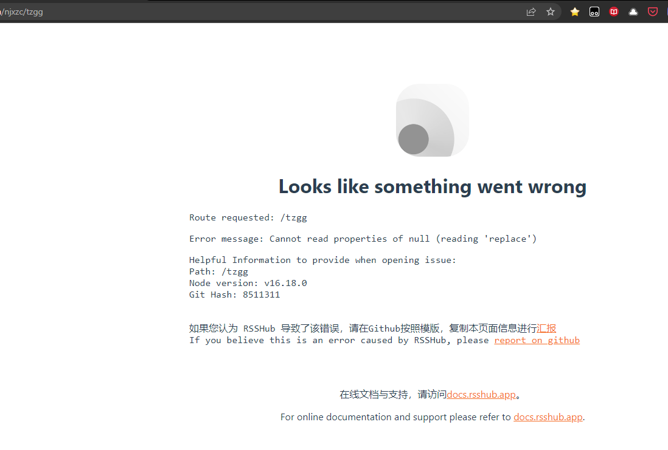The width and height of the screenshot is (668, 450).
Task: Click the red book reader extension icon
Action: [613, 11]
